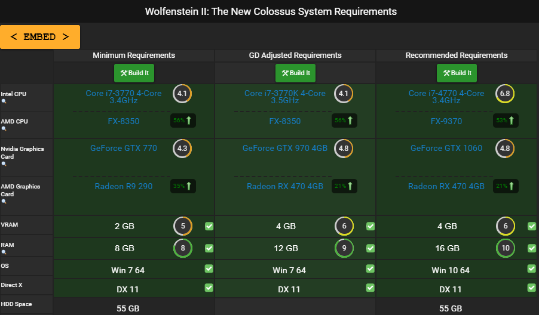Click the Minimum Requirements column header
This screenshot has width=539, height=315.
click(134, 55)
